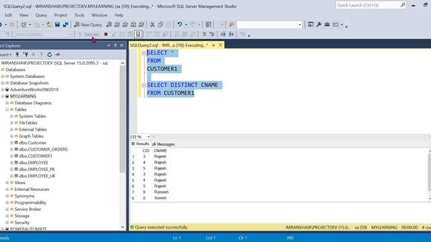
Task: Switch to the Messages tab
Action: (163, 144)
